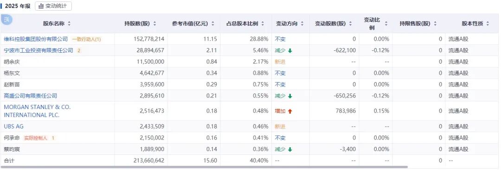Click the horizontal scrollbar below the table

tap(205, 167)
